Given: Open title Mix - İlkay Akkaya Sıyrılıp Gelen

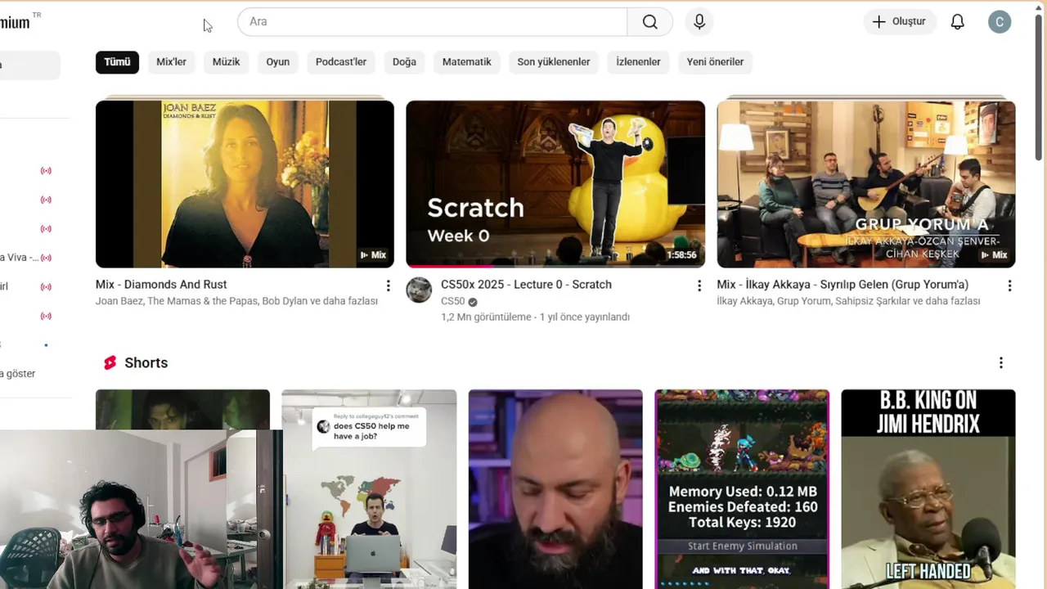Looking at the screenshot, I should point(843,285).
